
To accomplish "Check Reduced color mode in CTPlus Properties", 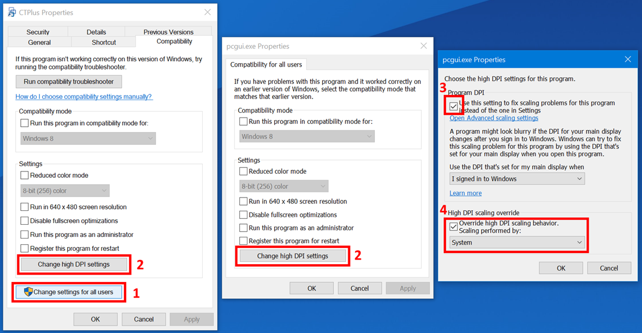I will (x=24, y=175).
